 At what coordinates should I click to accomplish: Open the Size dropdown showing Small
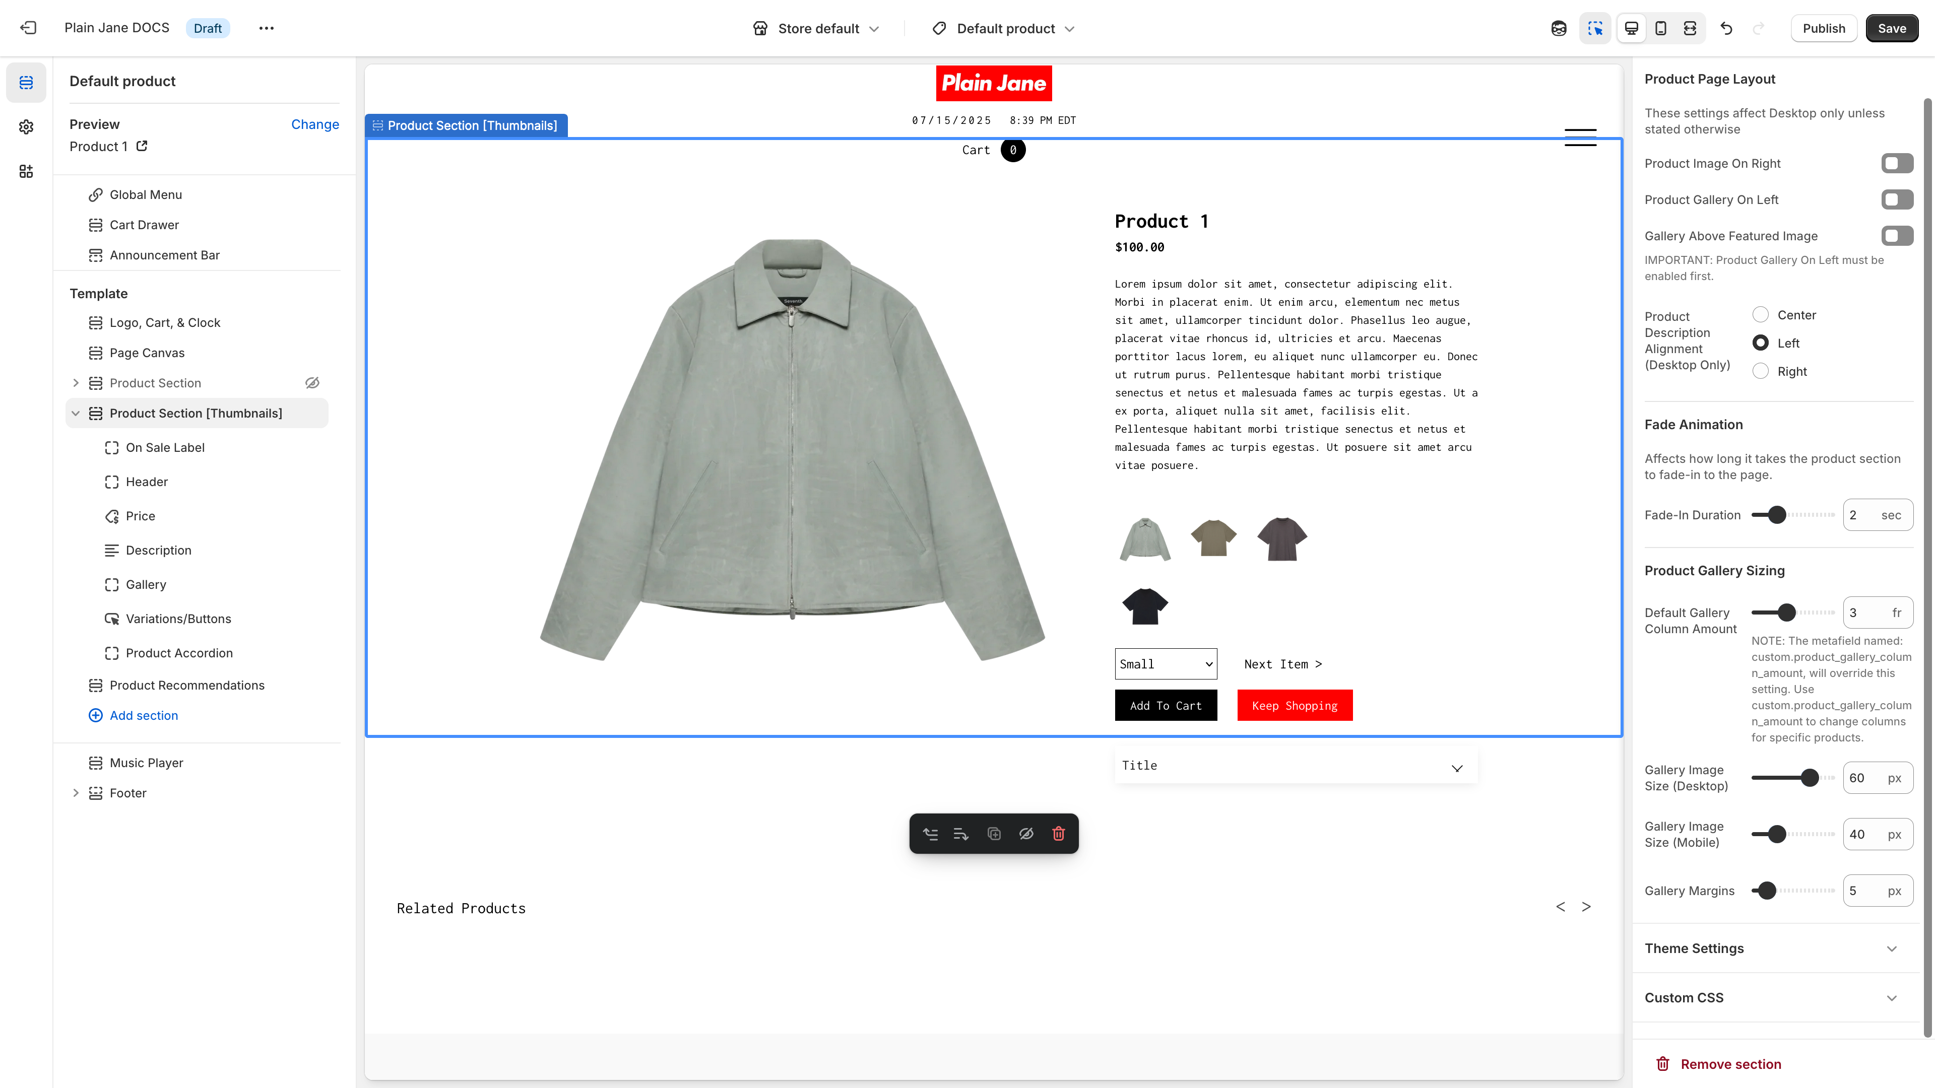[1165, 664]
